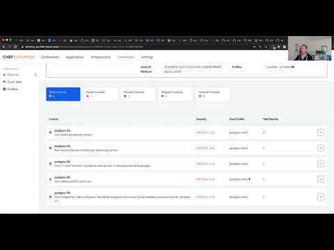Click the postgres-03 one instance description
Viewport: 334px width, 250px height.
(x=86, y=150)
